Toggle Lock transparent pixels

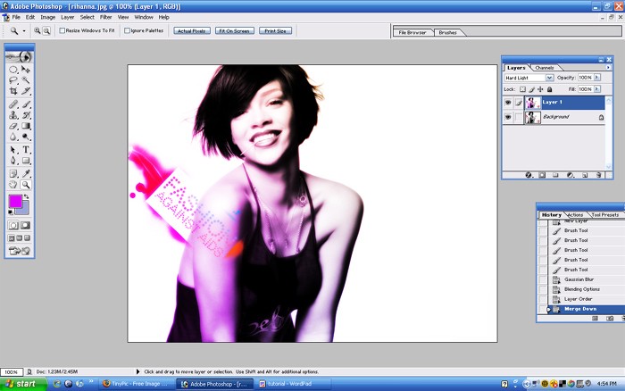[522, 89]
